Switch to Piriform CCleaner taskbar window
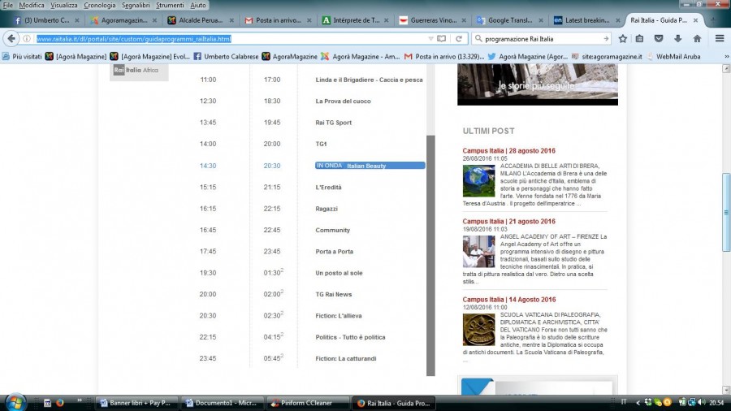The image size is (731, 411). pyautogui.click(x=307, y=403)
